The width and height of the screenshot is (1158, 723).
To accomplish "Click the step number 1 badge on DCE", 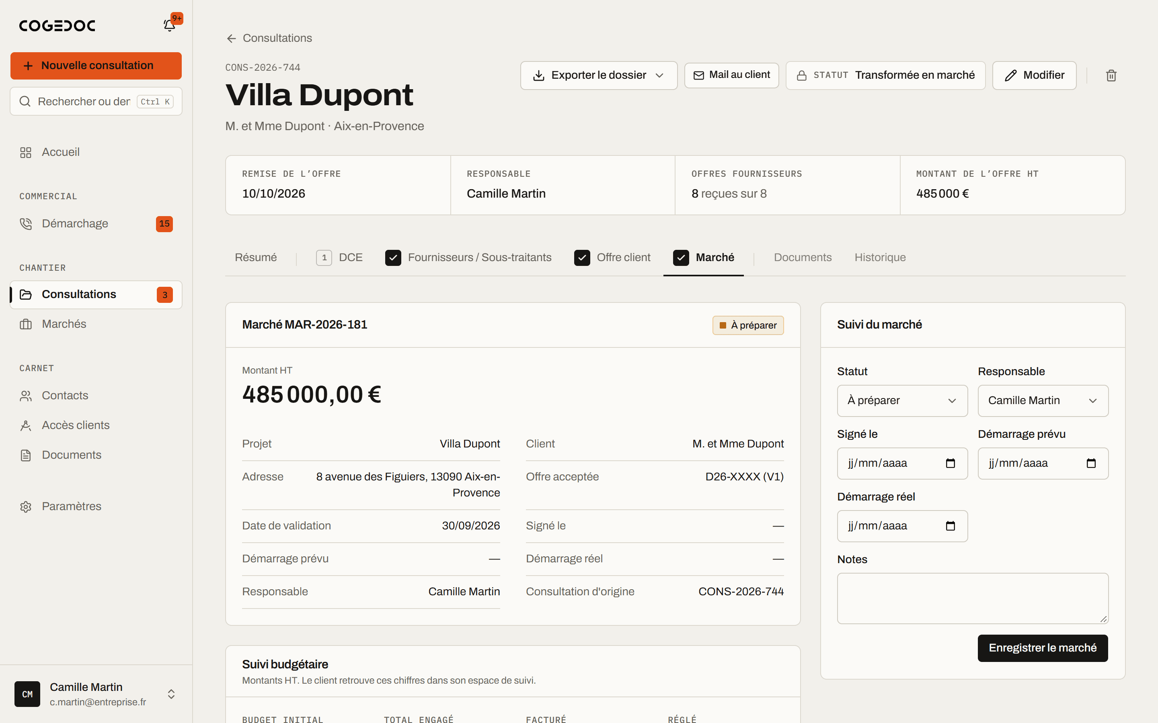I will pyautogui.click(x=324, y=258).
